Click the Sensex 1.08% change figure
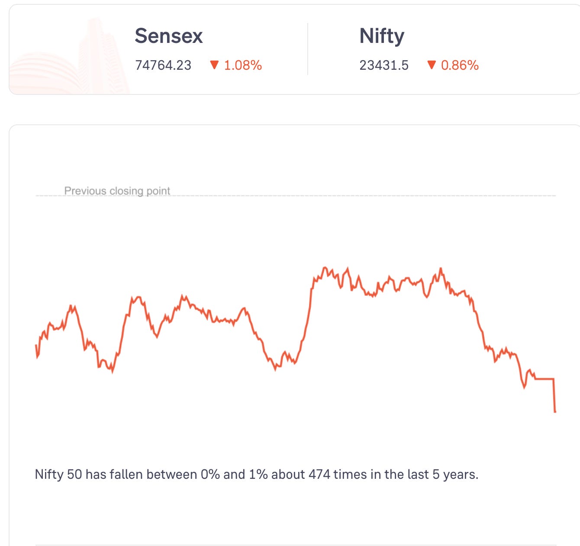Viewport: 580px width, 546px height. [243, 65]
